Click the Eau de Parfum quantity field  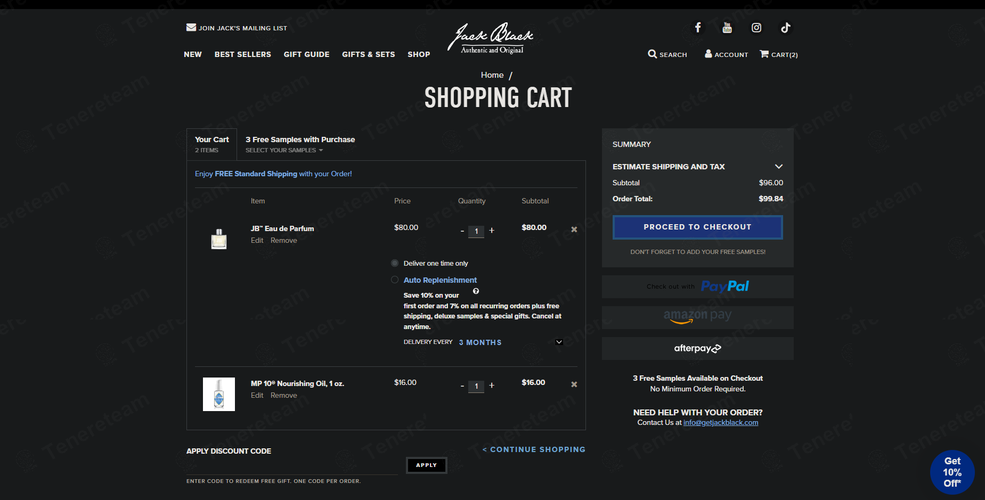point(476,231)
